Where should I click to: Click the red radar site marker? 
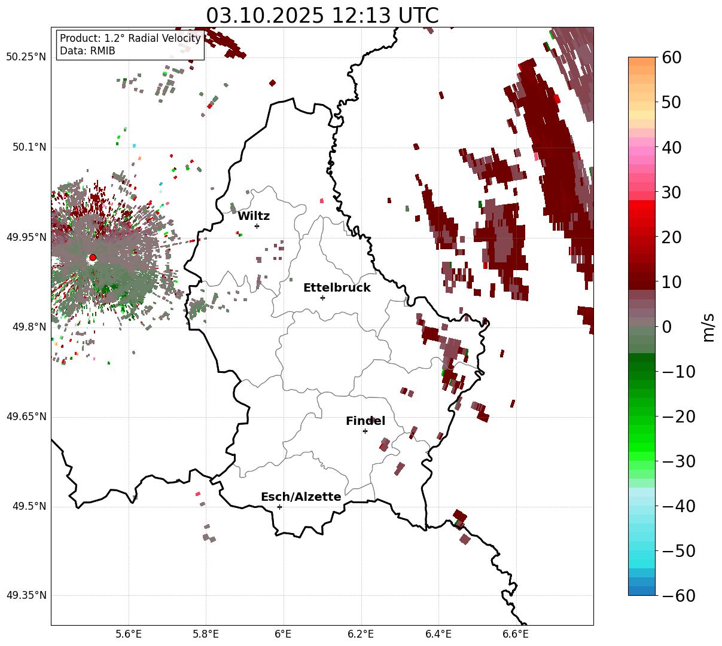[x=93, y=258]
